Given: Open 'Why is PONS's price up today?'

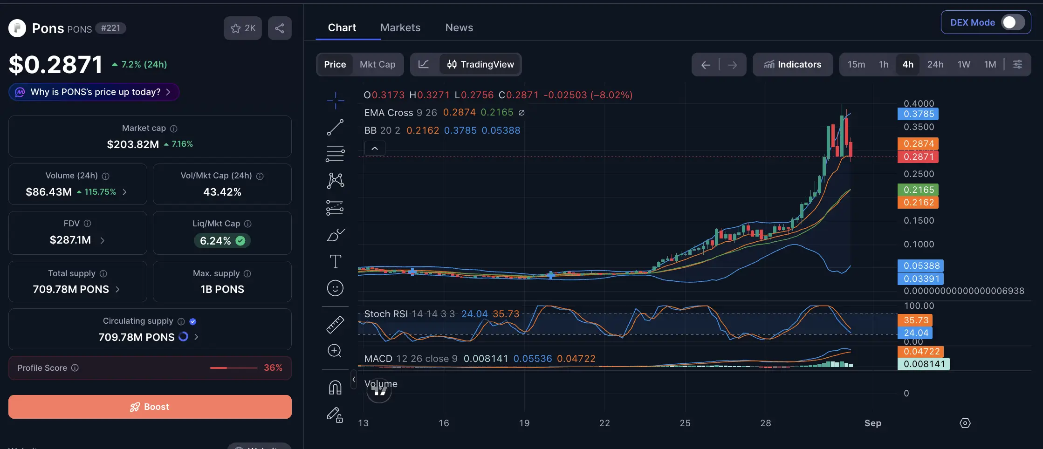Looking at the screenshot, I should coord(94,92).
